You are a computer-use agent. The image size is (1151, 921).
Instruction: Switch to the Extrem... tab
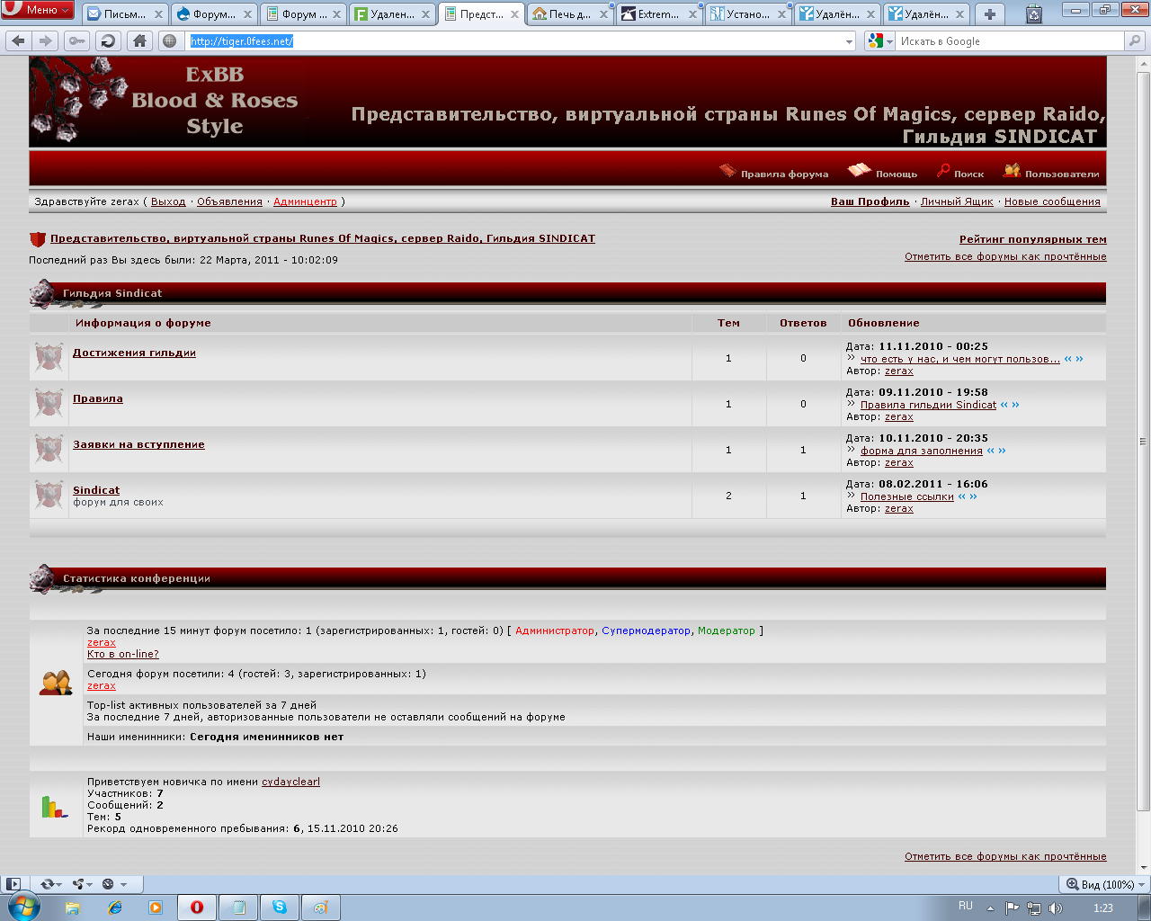(659, 13)
